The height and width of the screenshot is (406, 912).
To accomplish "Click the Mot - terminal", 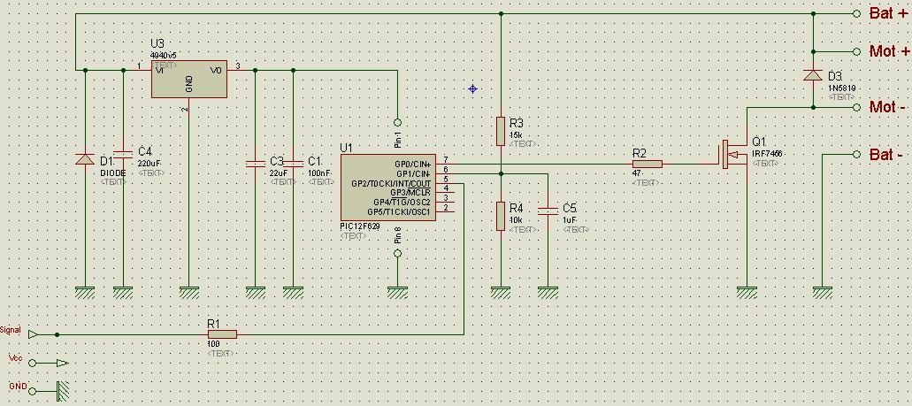I will (856, 107).
